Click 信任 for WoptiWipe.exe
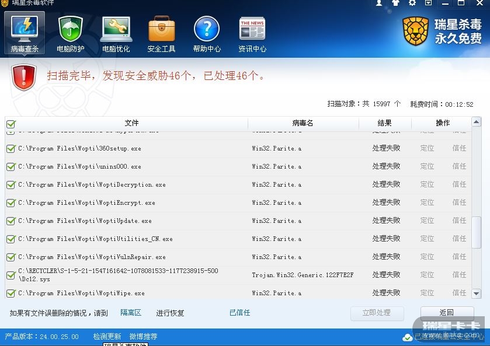The height and width of the screenshot is (346, 490). click(459, 293)
